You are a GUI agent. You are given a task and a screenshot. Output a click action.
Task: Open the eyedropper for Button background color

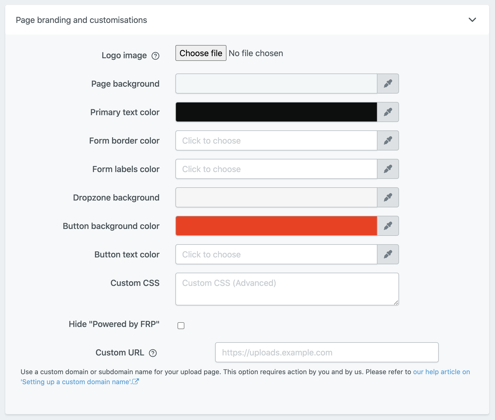(x=388, y=226)
